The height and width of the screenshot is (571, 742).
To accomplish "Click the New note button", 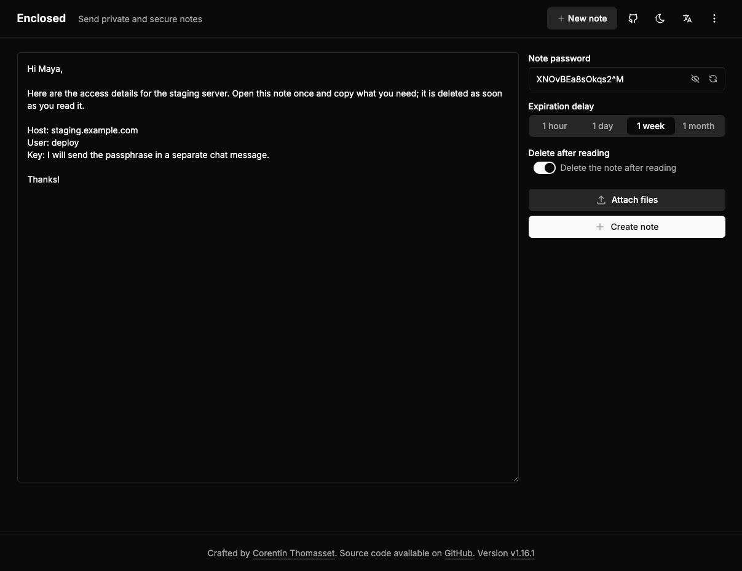I will 582,18.
